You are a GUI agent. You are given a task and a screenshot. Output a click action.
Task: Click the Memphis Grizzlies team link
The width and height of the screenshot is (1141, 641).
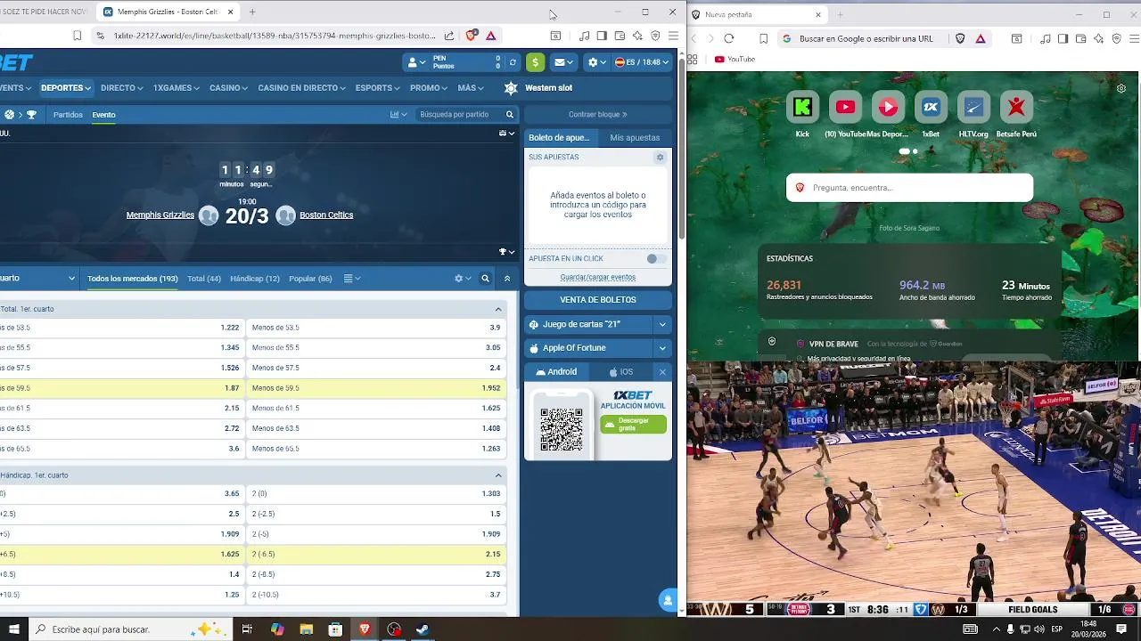click(160, 215)
